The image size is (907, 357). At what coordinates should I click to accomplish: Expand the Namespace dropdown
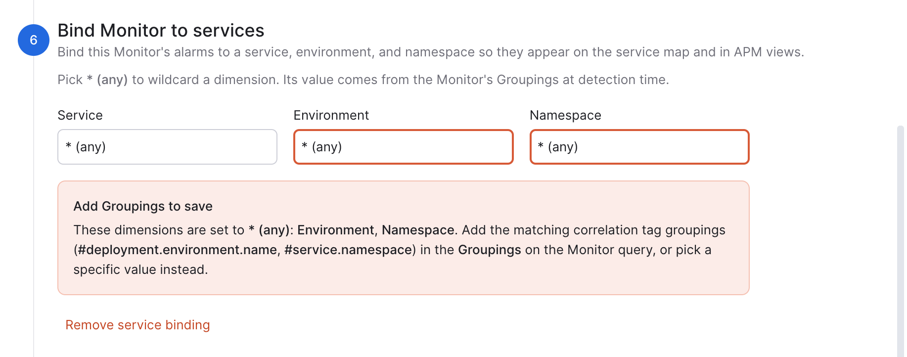(639, 147)
